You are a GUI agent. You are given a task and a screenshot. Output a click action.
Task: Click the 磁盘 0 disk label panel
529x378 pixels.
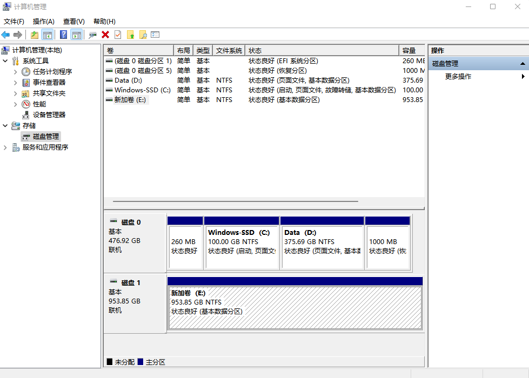pyautogui.click(x=135, y=243)
